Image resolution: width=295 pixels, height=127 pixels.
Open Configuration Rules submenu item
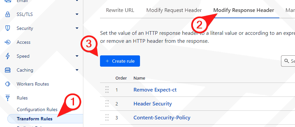37,109
